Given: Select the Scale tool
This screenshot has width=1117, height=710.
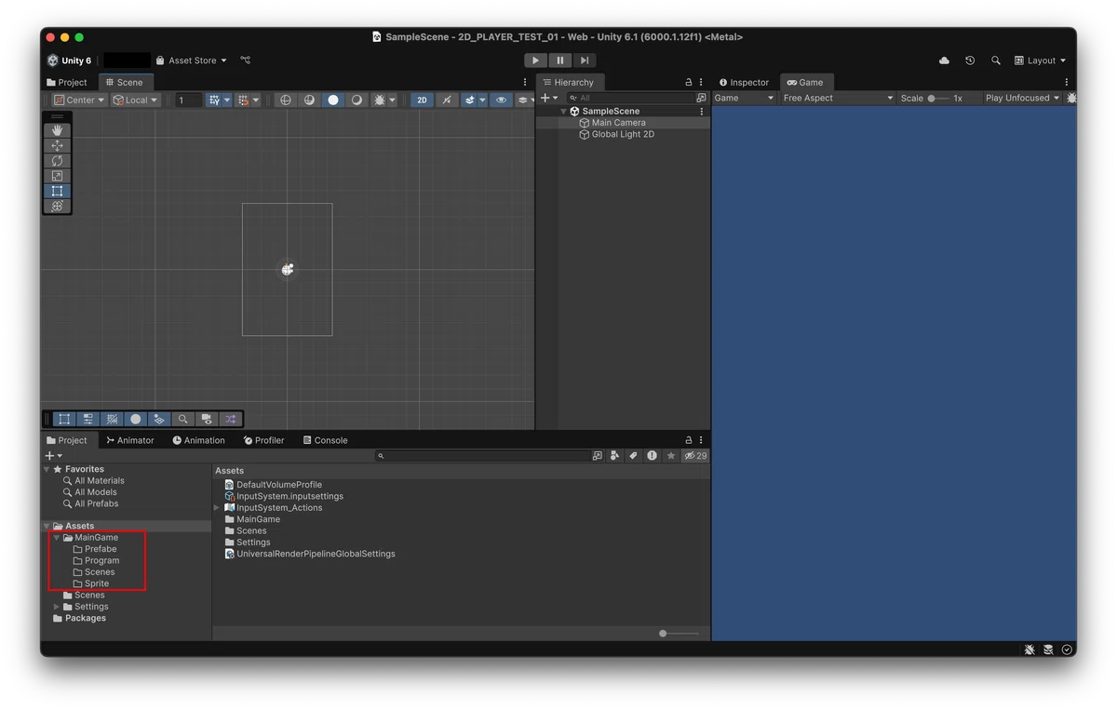Looking at the screenshot, I should (x=57, y=176).
